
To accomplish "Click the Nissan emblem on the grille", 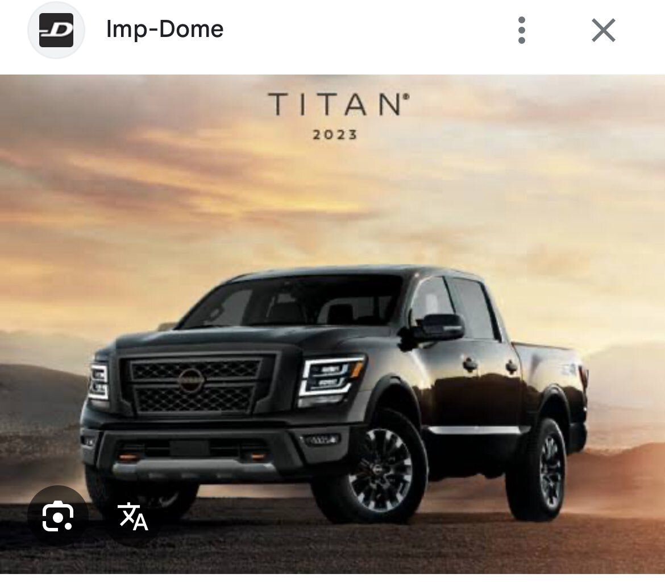I will (191, 380).
